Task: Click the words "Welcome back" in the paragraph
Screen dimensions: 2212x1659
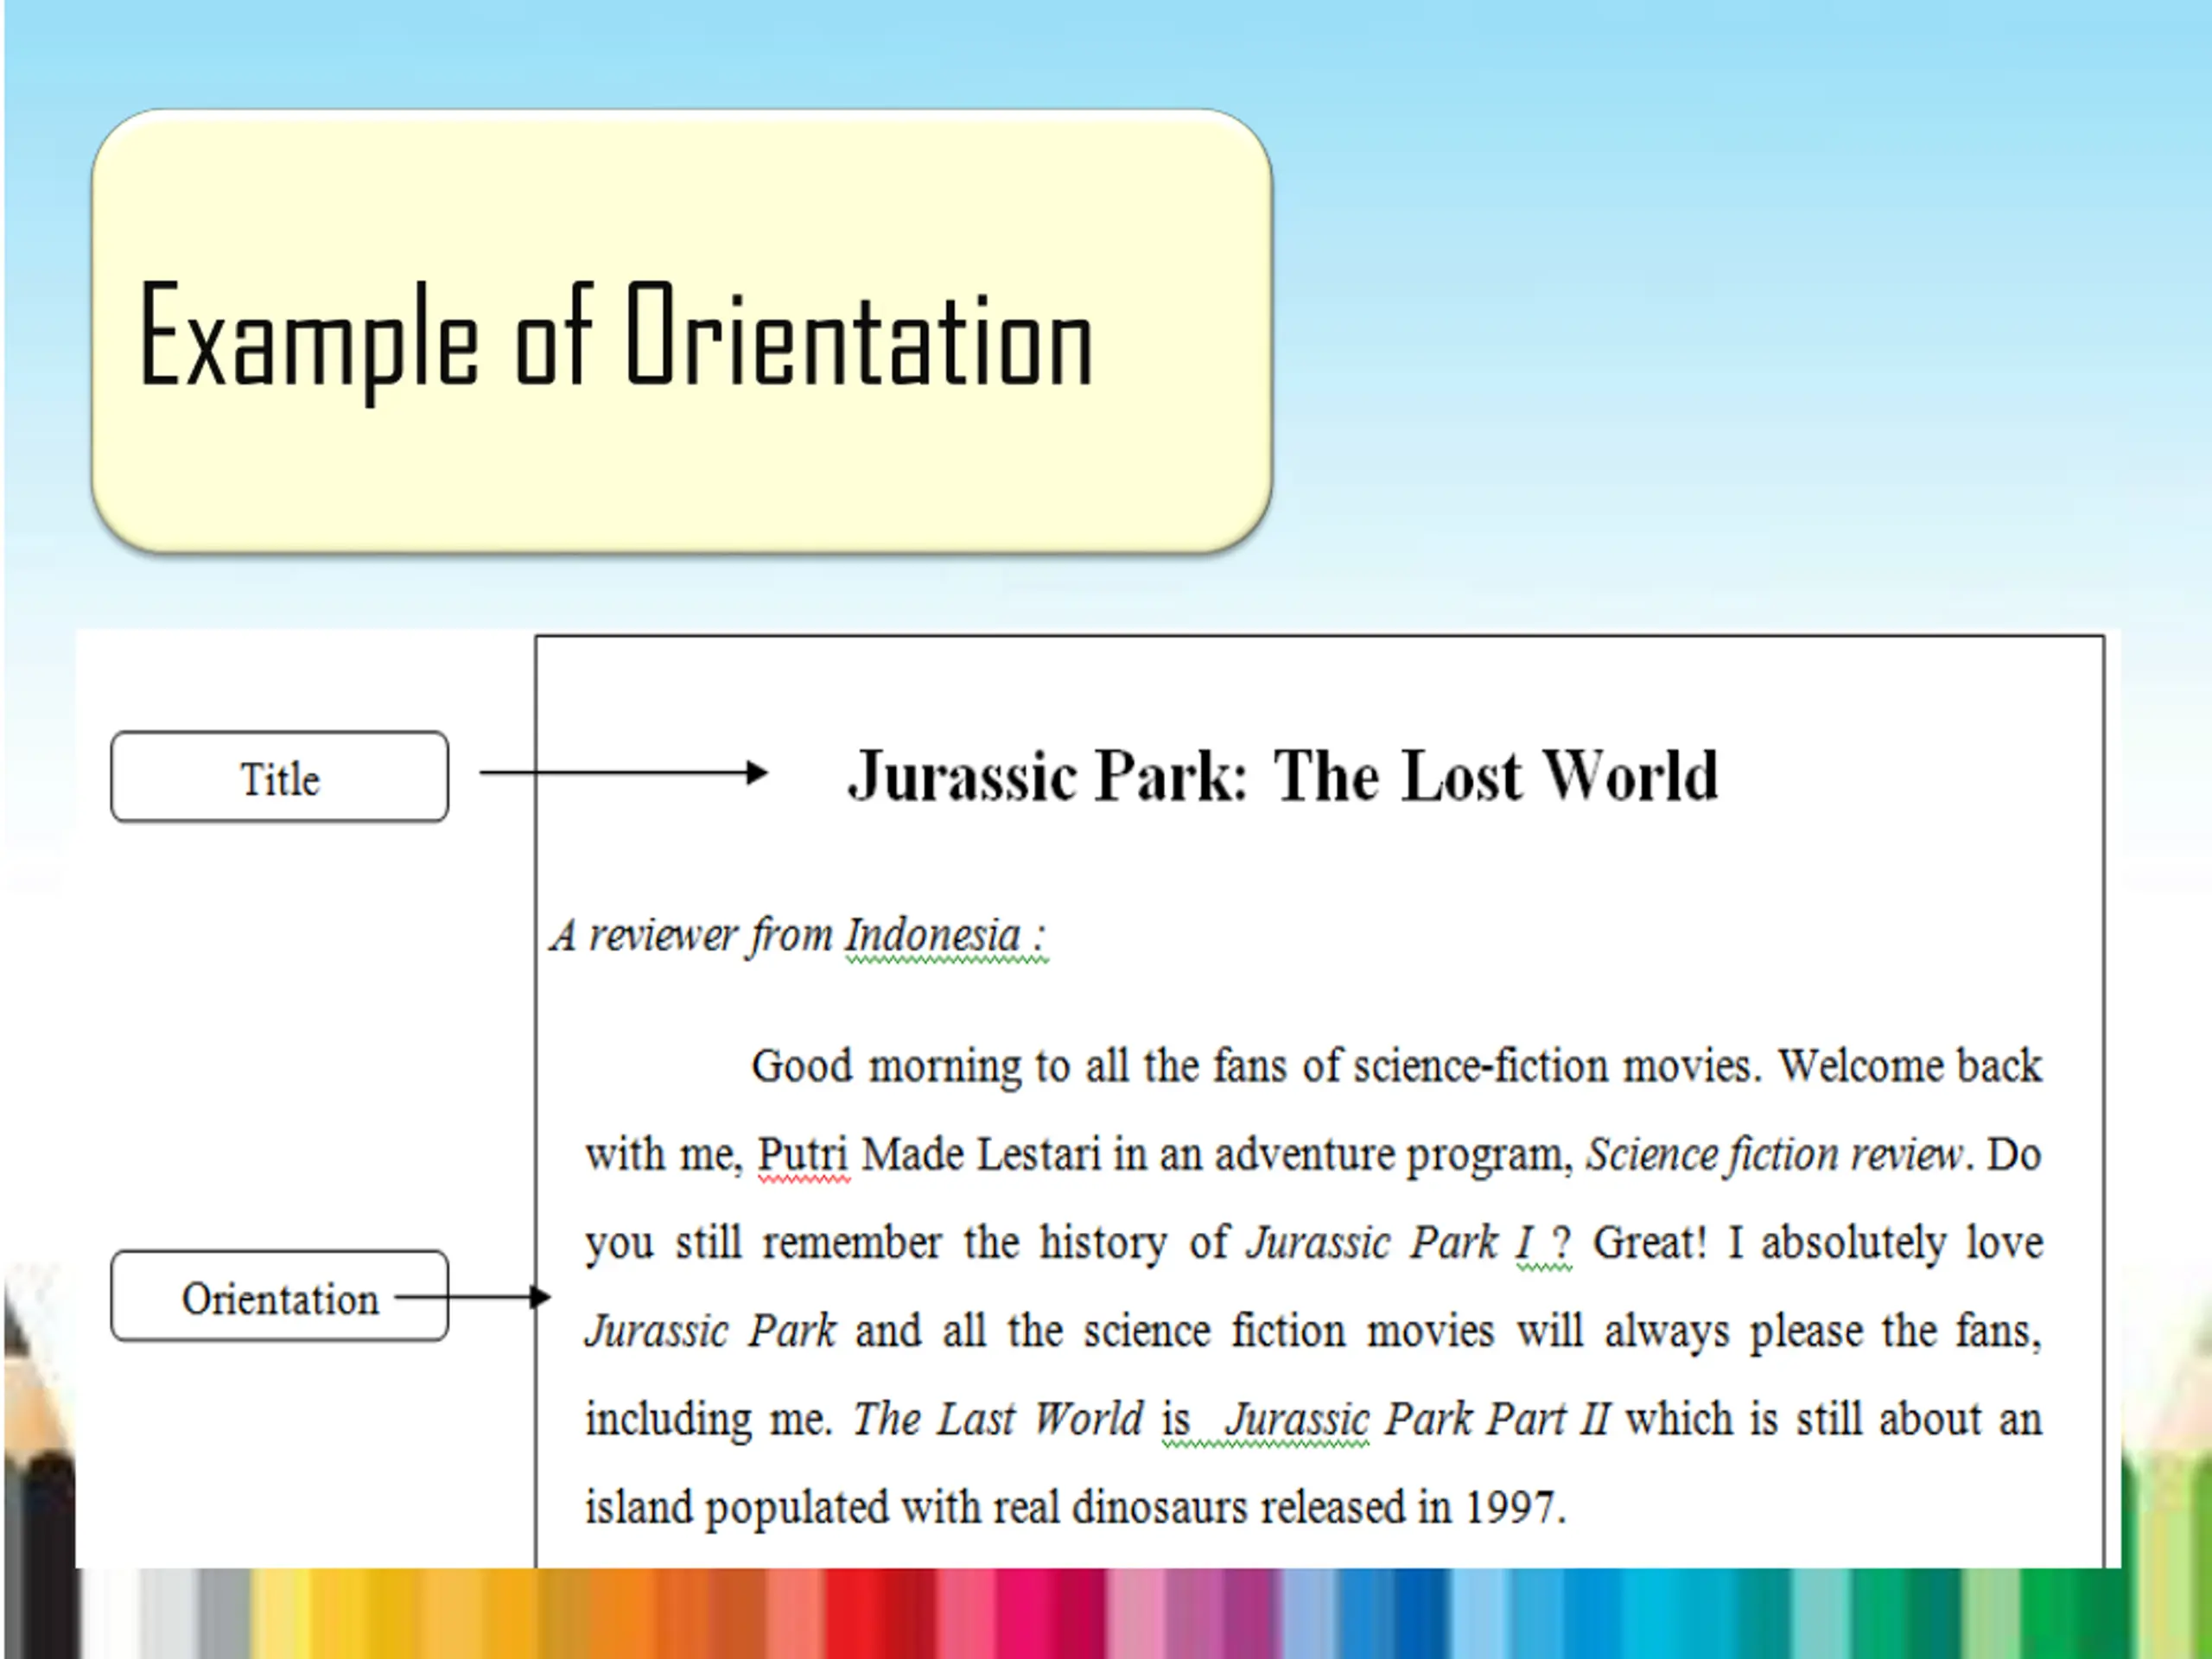Action: tap(1909, 1066)
